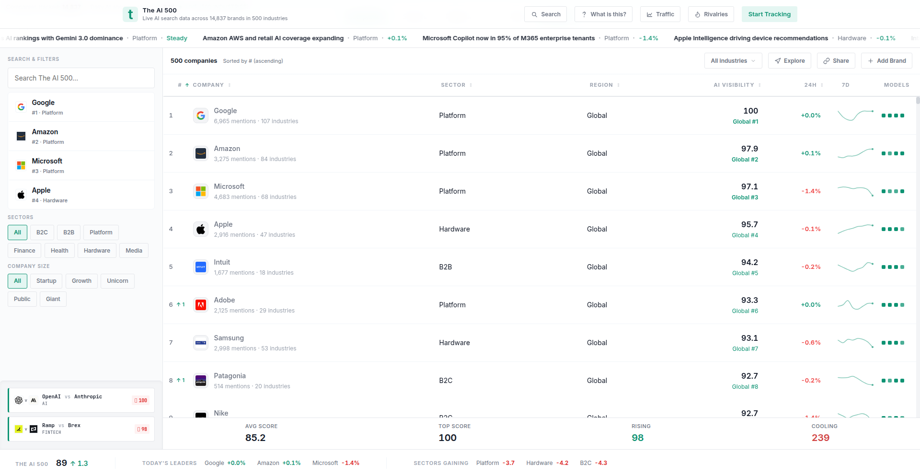
Task: Enable the Hardware sector filter chip
Action: 97,251
